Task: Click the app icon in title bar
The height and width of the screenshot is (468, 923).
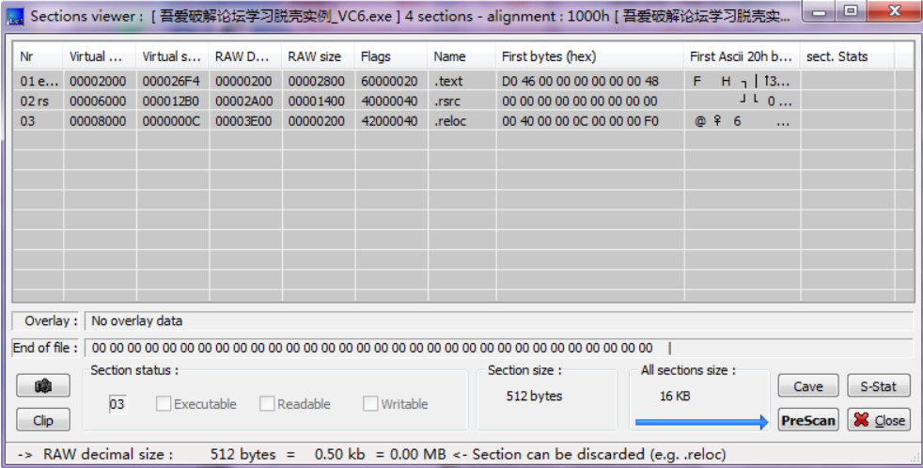Action: point(15,16)
